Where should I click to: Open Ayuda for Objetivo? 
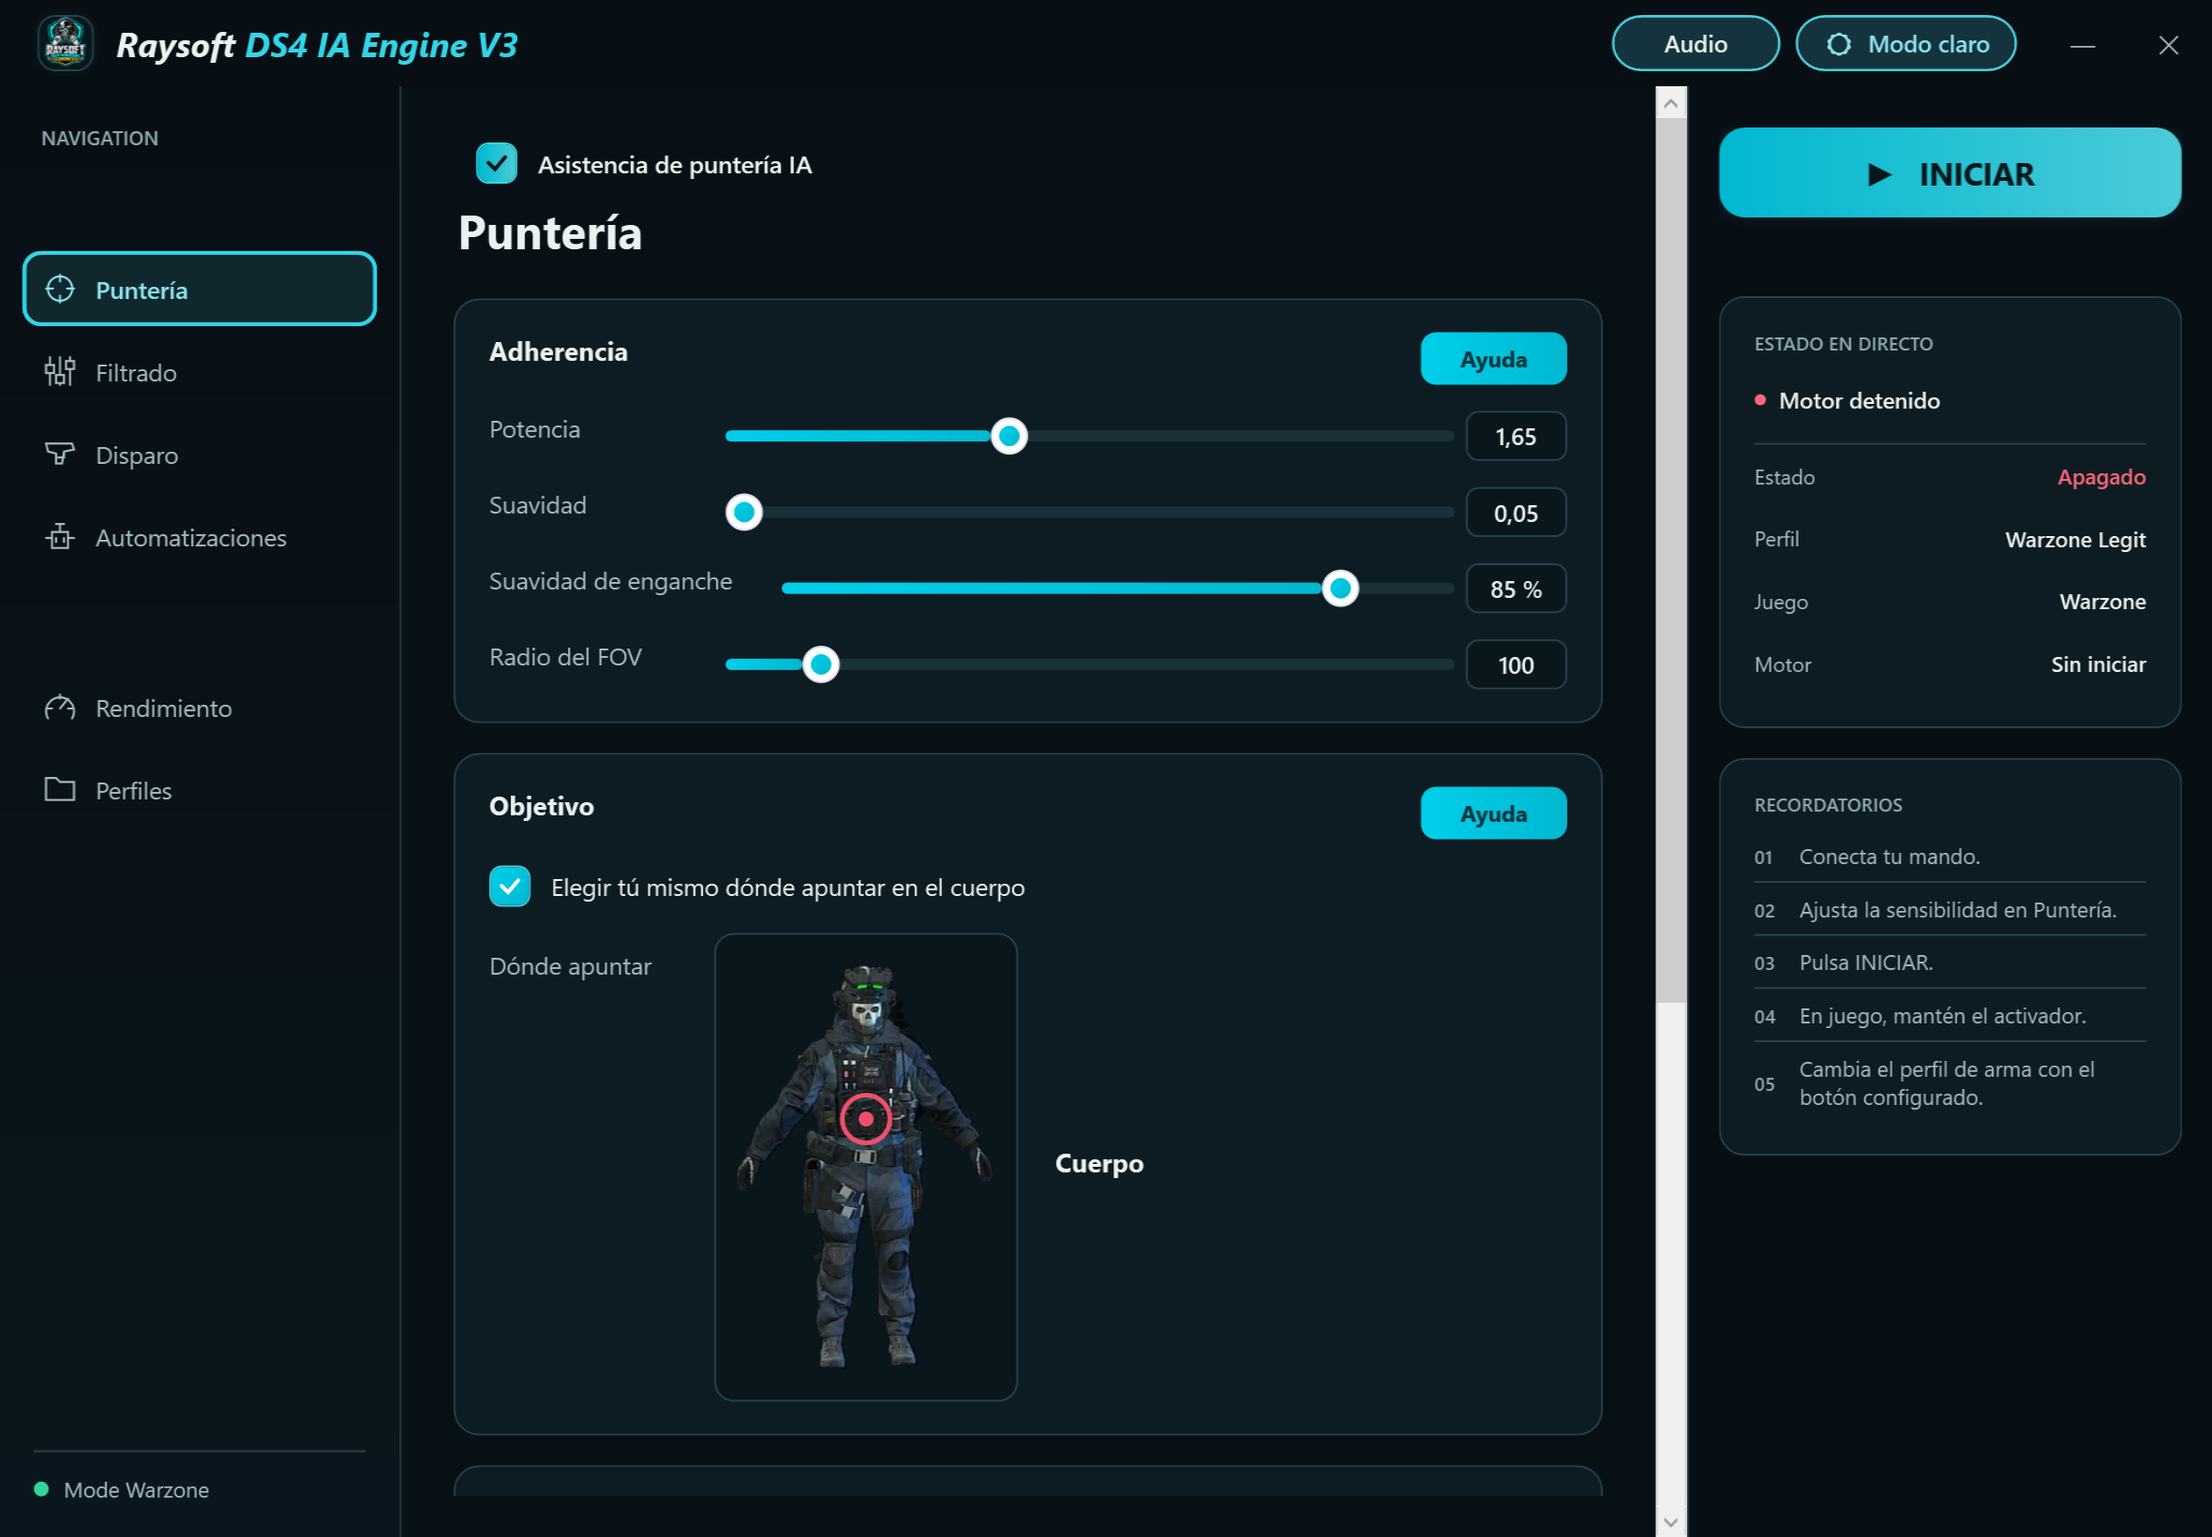1493,813
